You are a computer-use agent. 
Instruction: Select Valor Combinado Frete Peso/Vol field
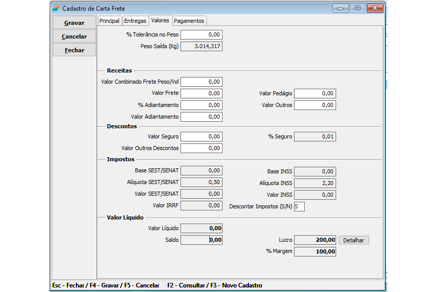[x=201, y=82]
